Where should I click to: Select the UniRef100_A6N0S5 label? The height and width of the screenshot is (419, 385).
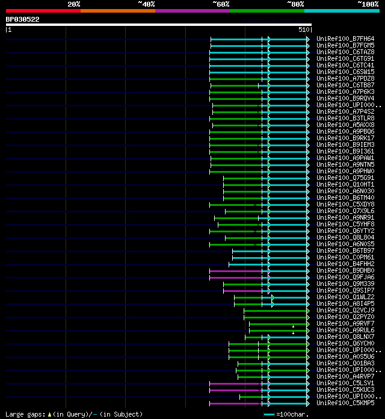click(x=345, y=244)
